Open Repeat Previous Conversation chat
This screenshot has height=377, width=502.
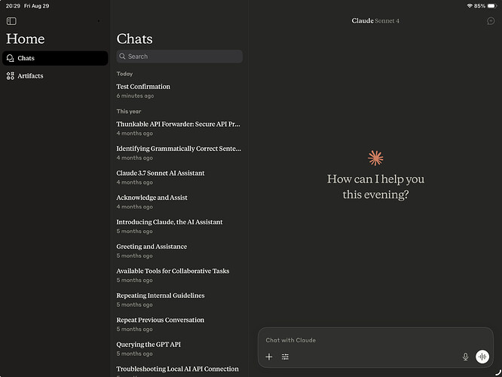[179, 324]
